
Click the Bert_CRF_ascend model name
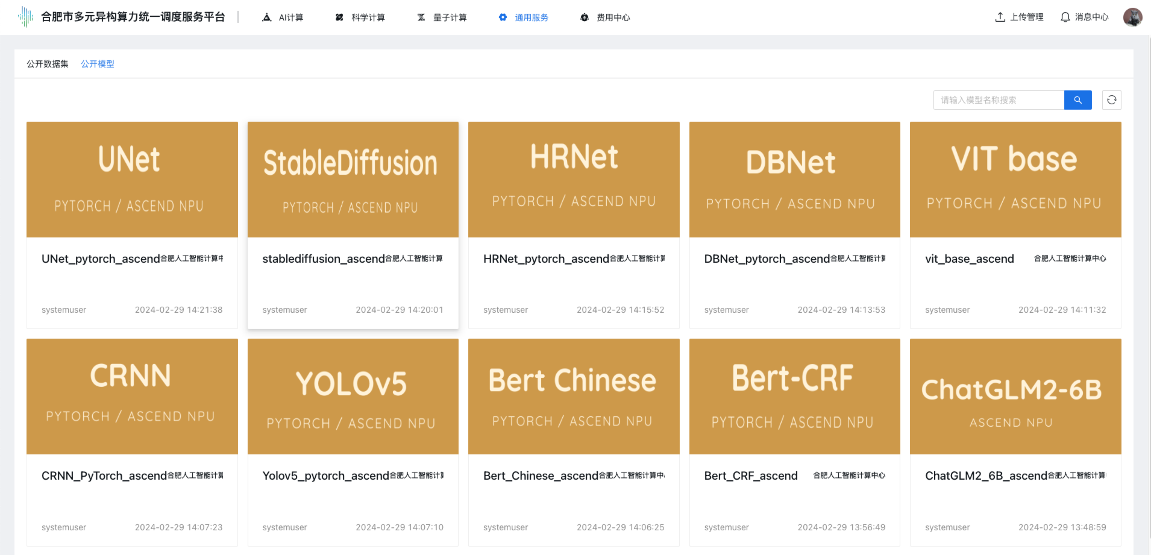point(750,476)
